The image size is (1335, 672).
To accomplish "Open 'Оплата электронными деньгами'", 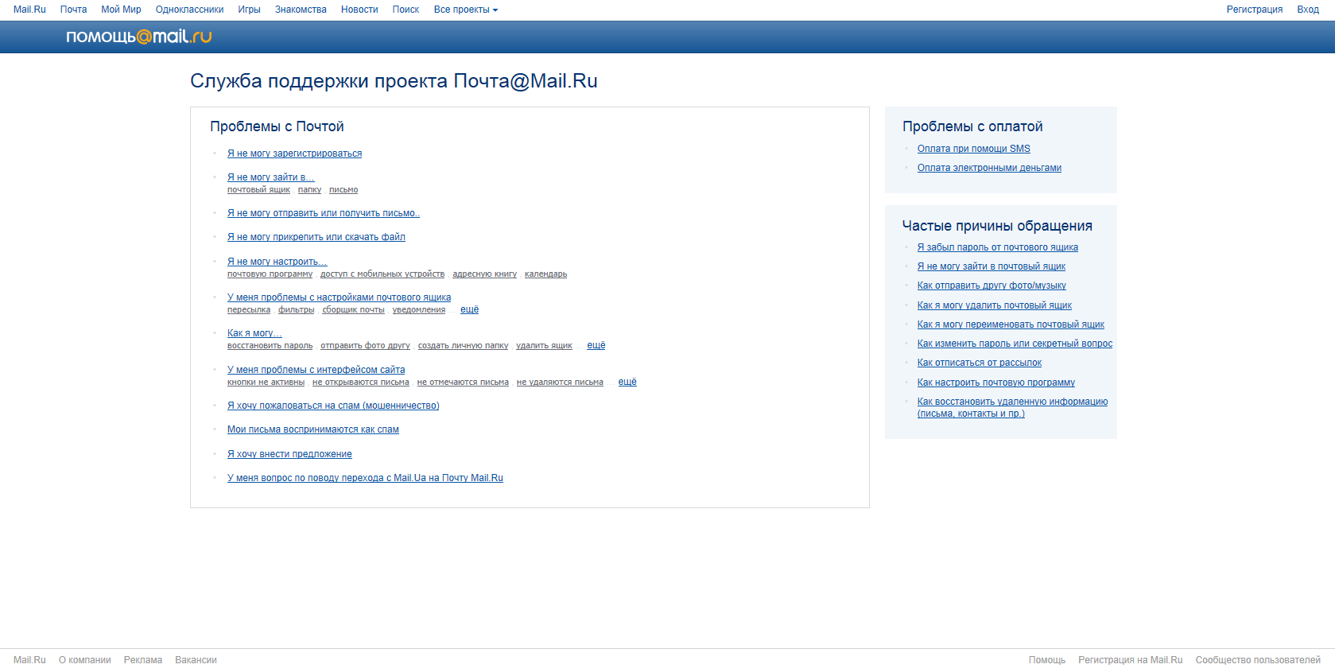I will [989, 168].
